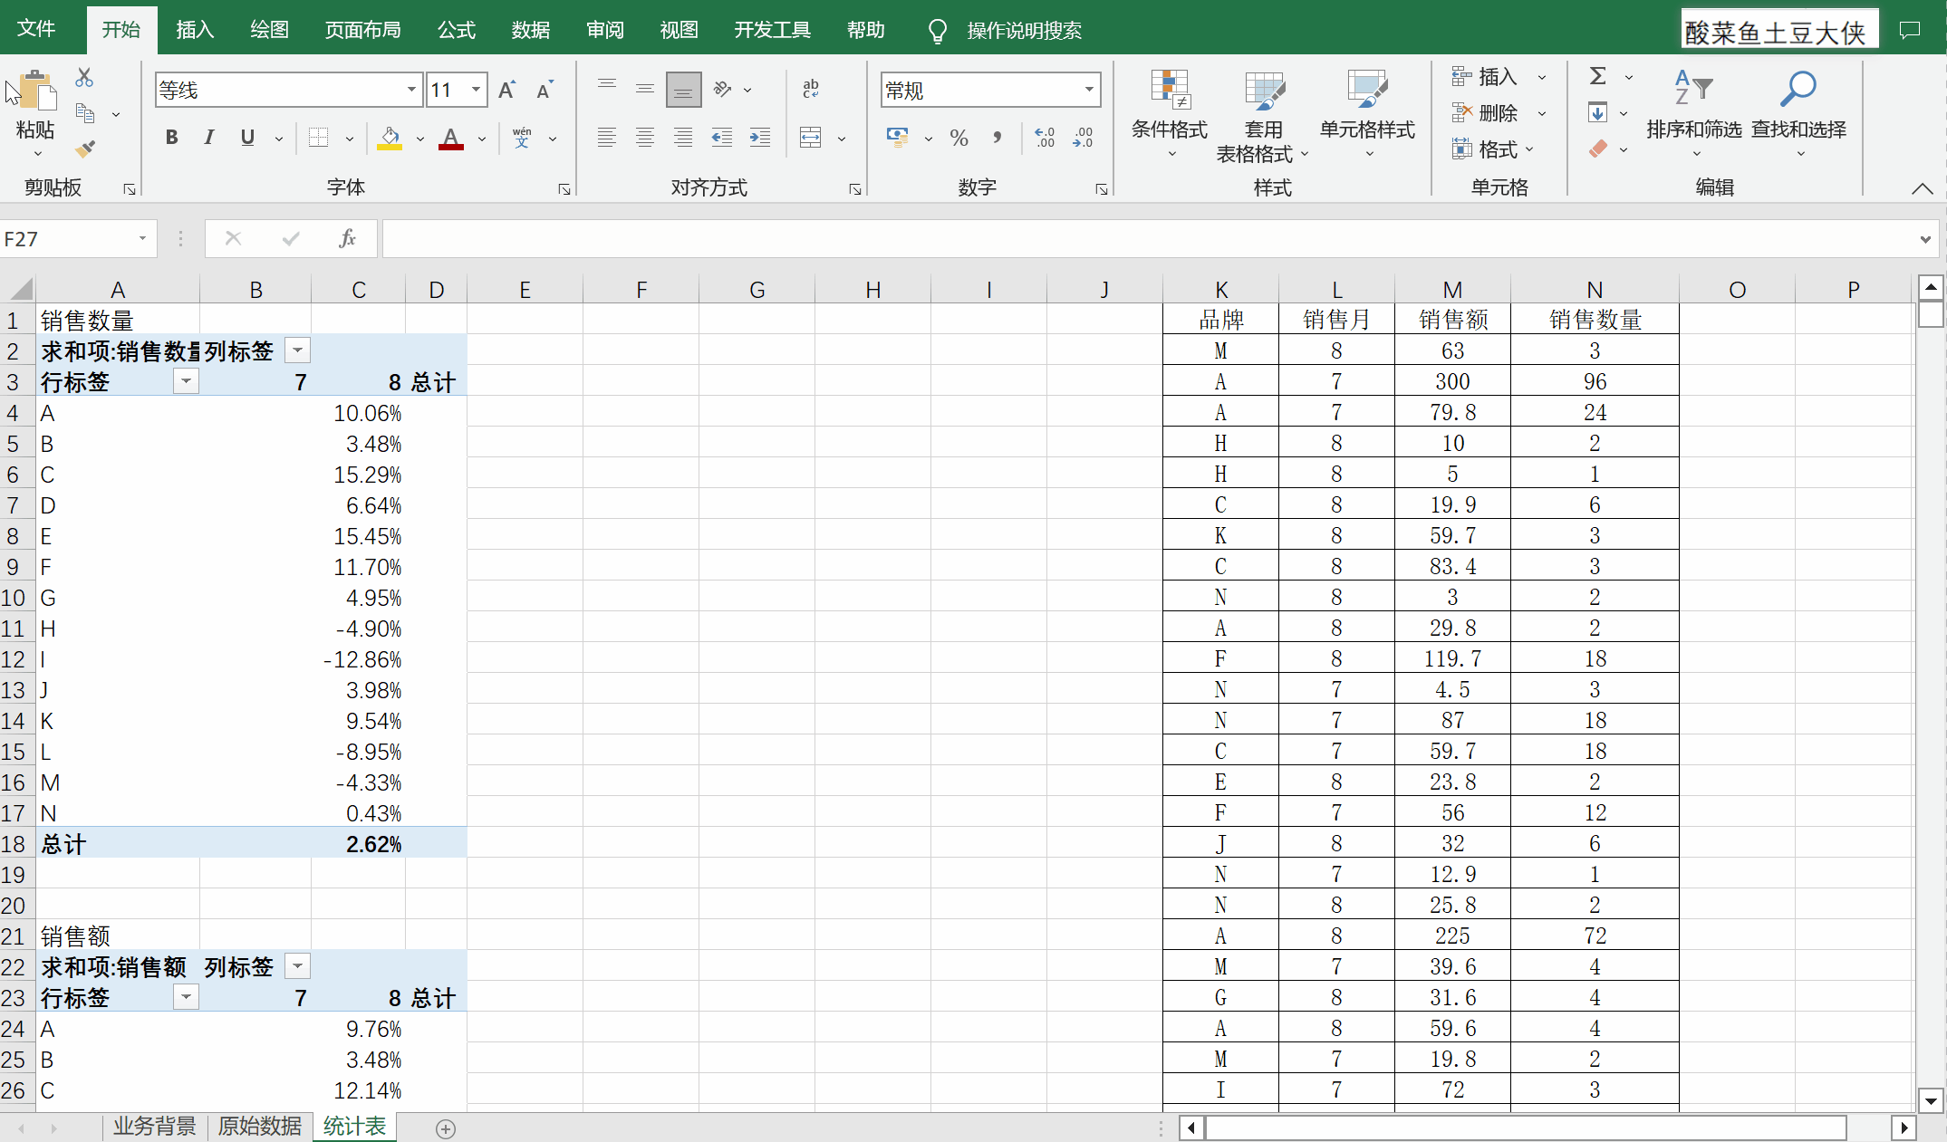Toggle Underline formatting
1947x1142 pixels.
tap(247, 138)
